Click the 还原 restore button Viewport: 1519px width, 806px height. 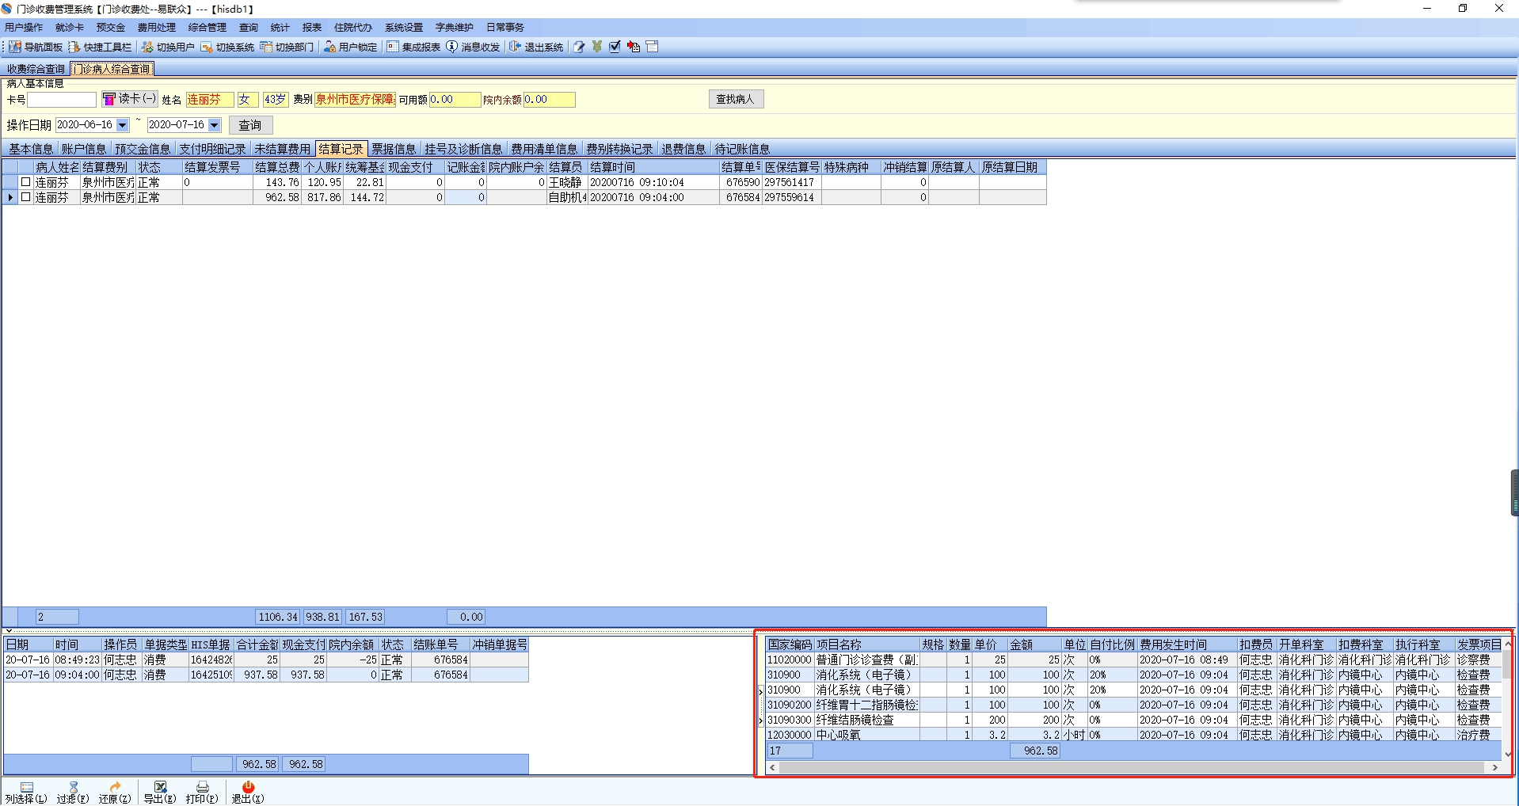(115, 793)
